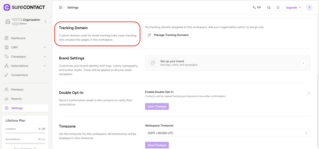The width and height of the screenshot is (319, 149).
Task: Open the EN language switcher
Action: tap(257, 7)
